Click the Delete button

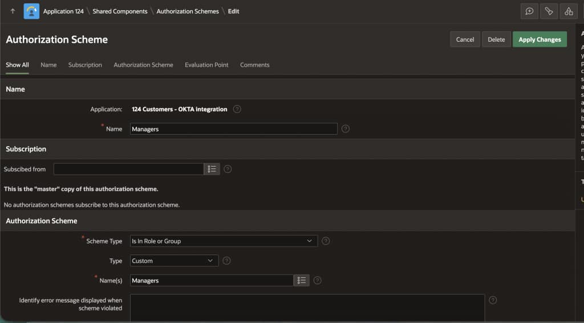497,39
